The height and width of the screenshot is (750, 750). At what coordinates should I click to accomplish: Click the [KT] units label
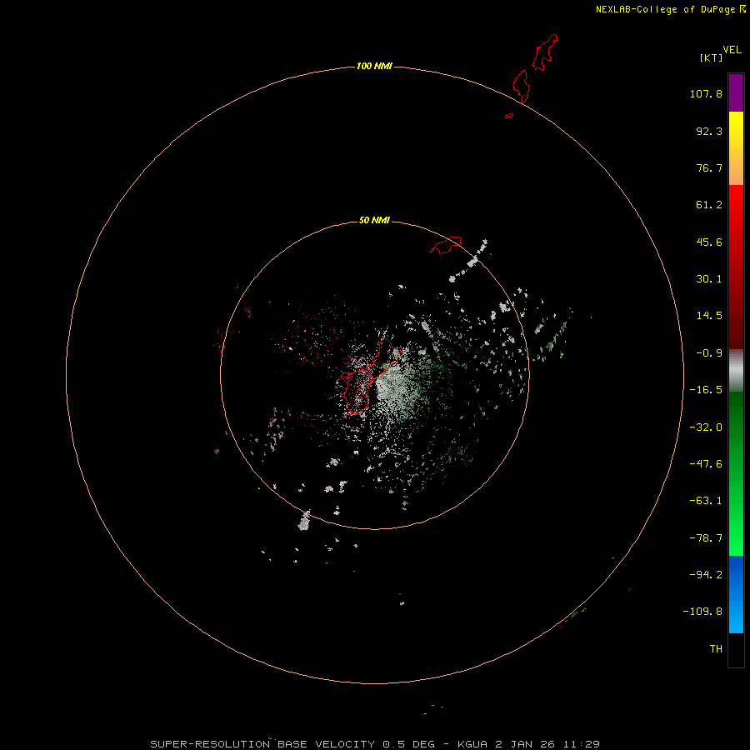coord(711,57)
